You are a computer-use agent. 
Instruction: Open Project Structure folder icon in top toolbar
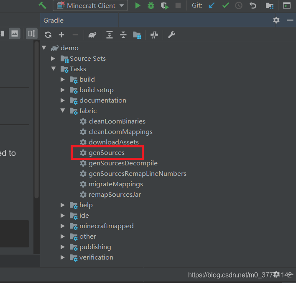pos(270,6)
